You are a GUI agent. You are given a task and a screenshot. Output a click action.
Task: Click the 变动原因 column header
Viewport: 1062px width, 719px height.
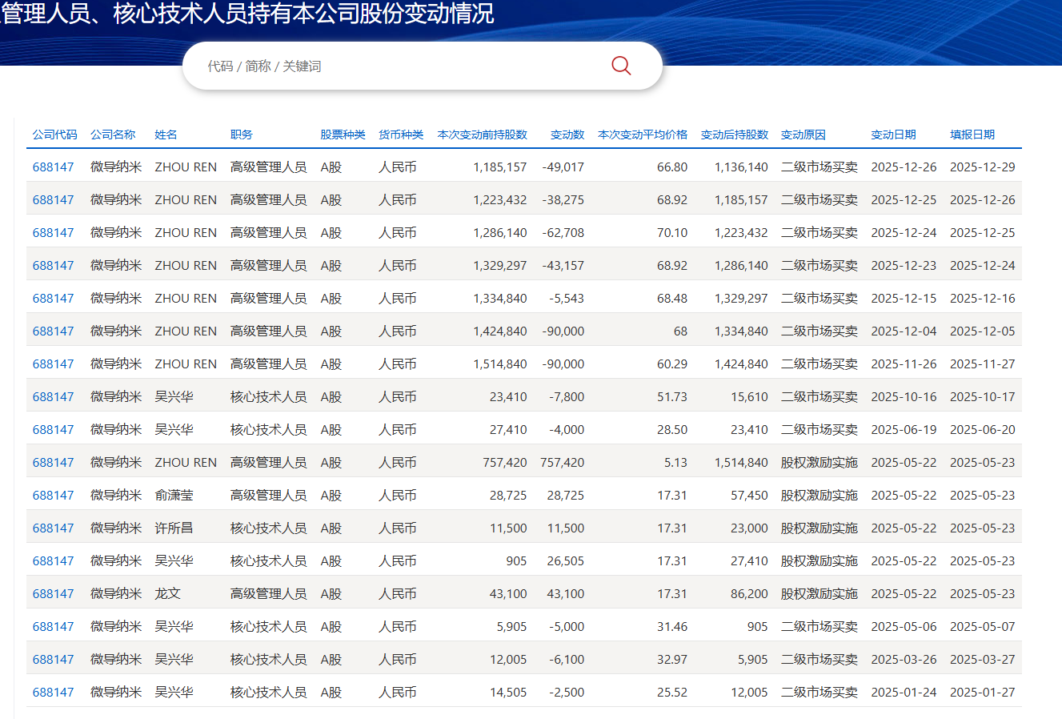pos(803,135)
